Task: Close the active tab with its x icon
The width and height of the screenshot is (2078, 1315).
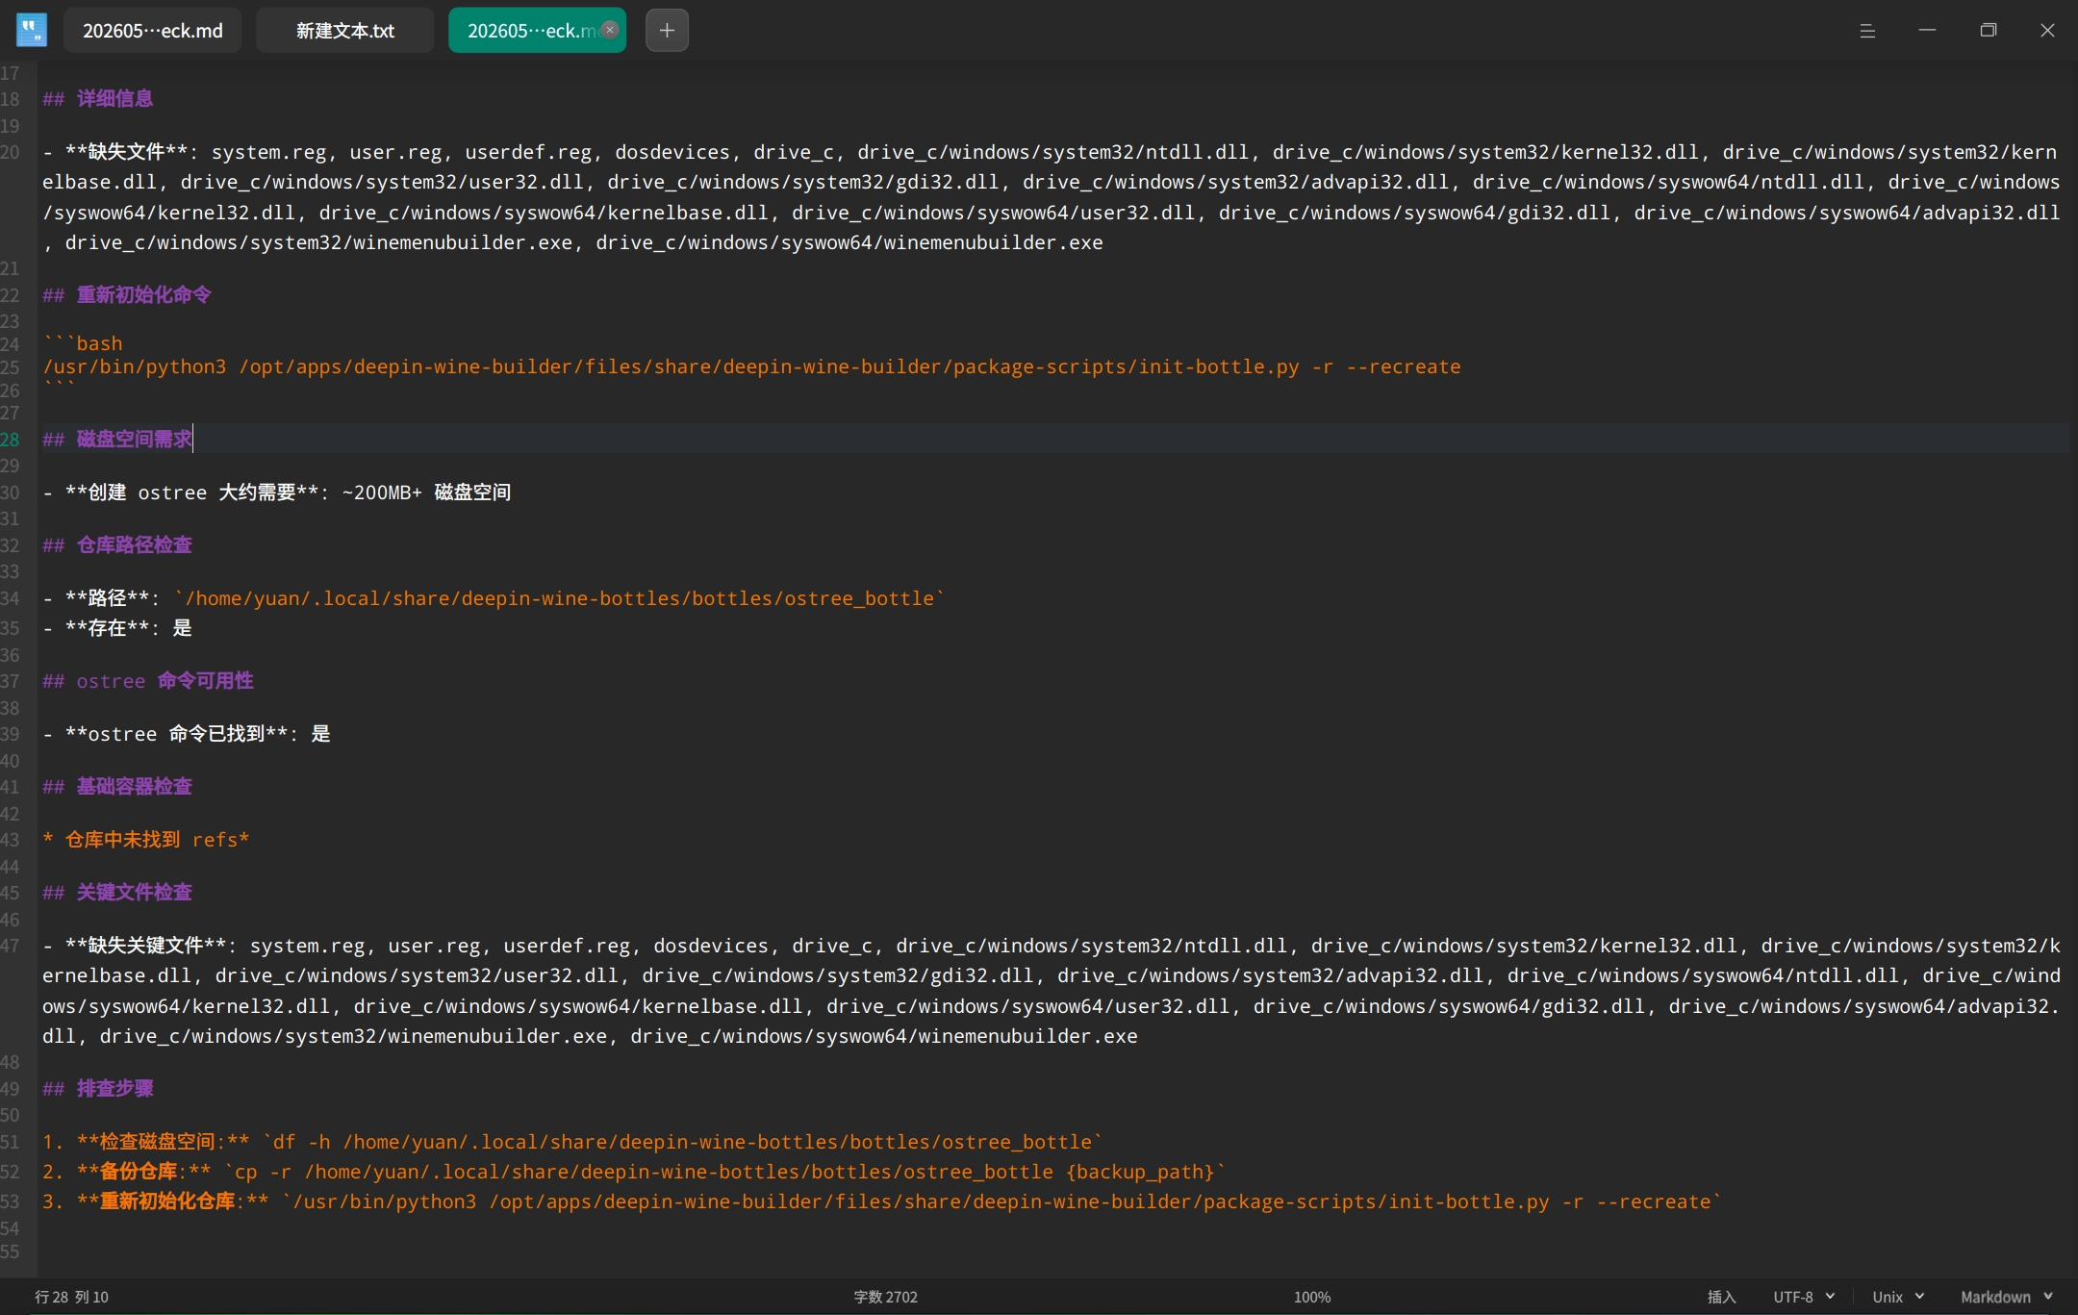Action: (610, 30)
